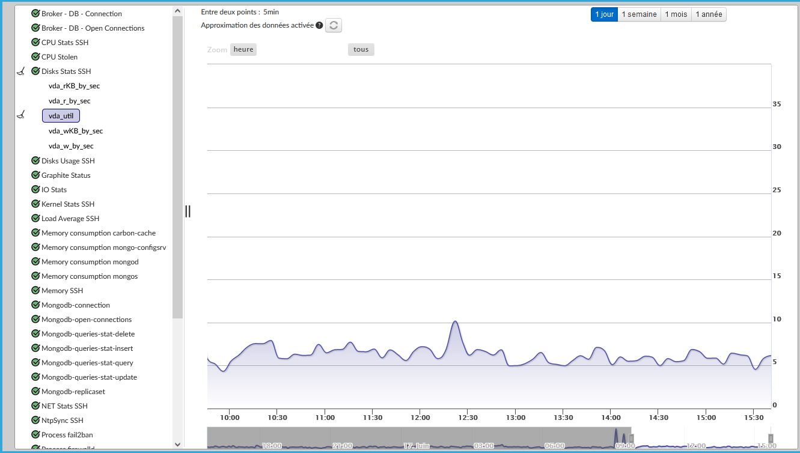Switch to the 1 mois time range
The image size is (800, 453).
click(676, 14)
